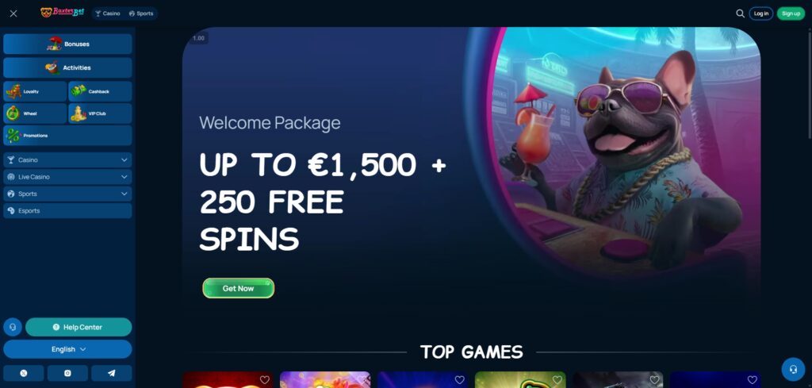Select the Casino tab in header
This screenshot has width=812, height=388.
click(108, 13)
